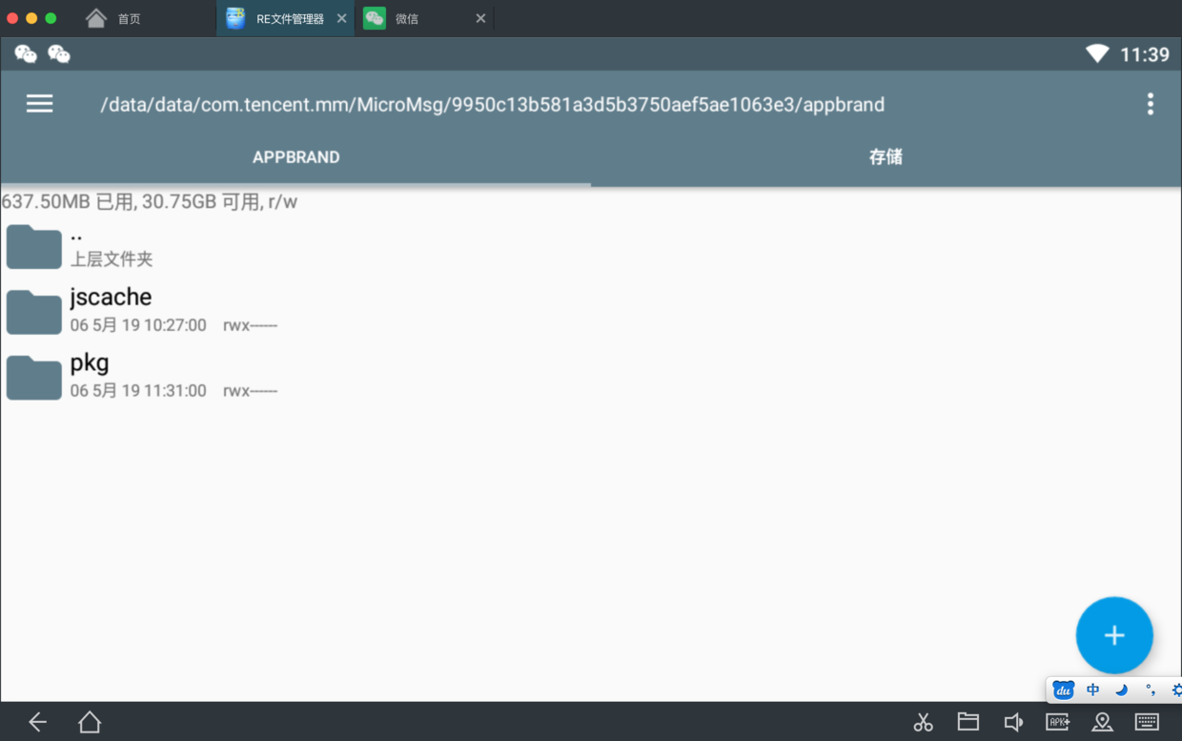Click the green maximize window button
The image size is (1182, 741).
51,18
